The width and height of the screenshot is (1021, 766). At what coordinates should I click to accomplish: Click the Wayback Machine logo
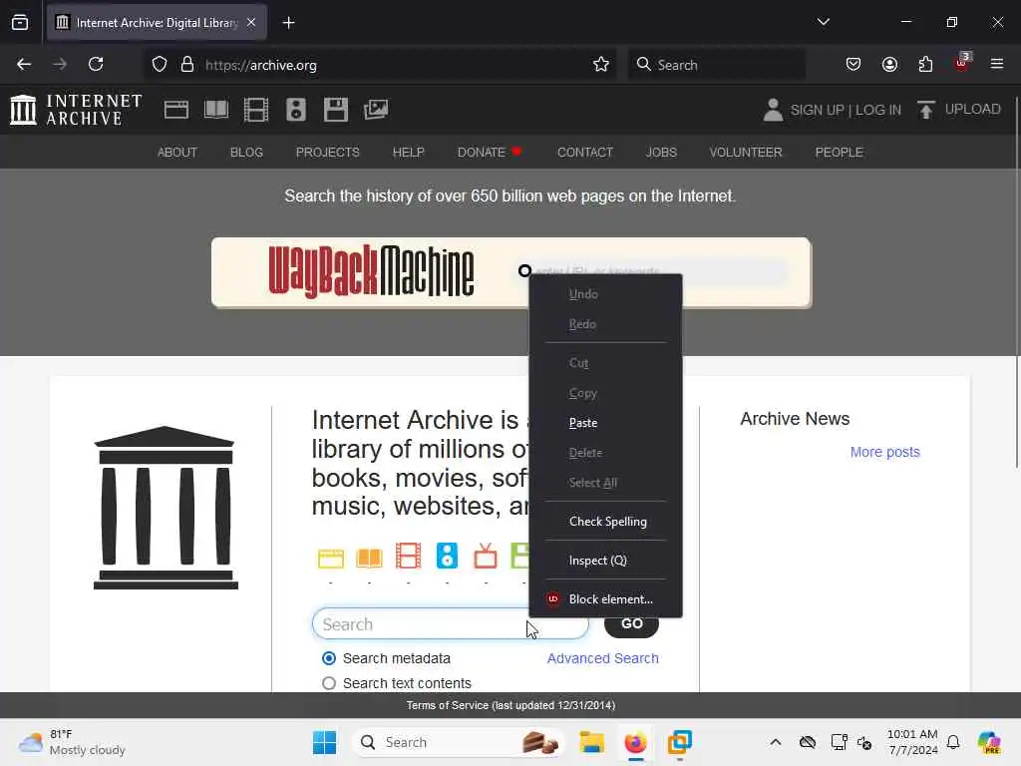click(x=371, y=271)
